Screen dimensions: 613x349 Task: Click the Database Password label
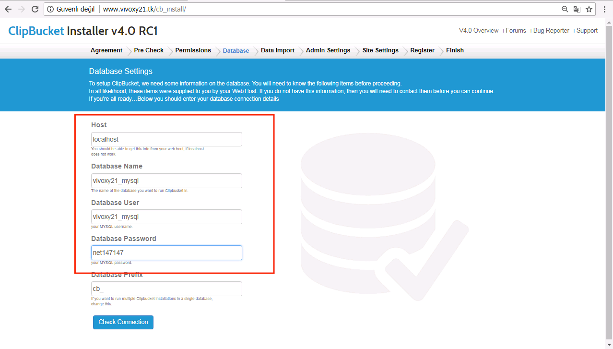pyautogui.click(x=124, y=239)
